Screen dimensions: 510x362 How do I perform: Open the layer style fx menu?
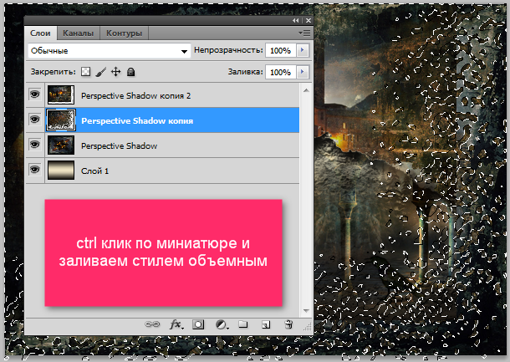(176, 324)
